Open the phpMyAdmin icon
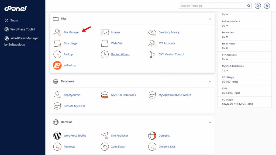 [57, 95]
